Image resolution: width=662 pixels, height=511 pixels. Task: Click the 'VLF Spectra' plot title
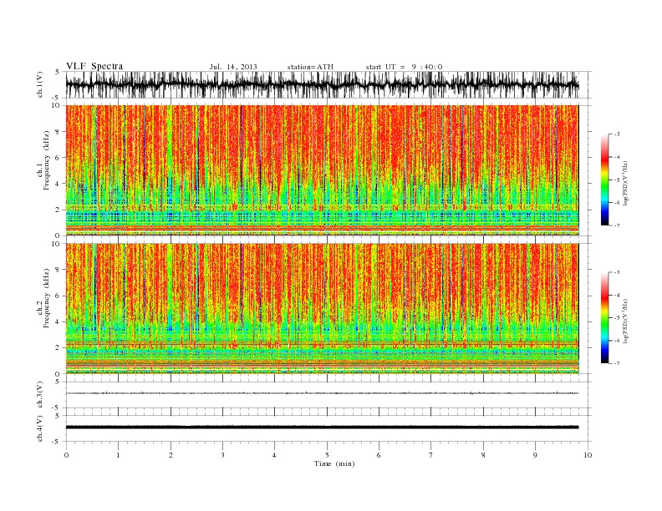(94, 66)
